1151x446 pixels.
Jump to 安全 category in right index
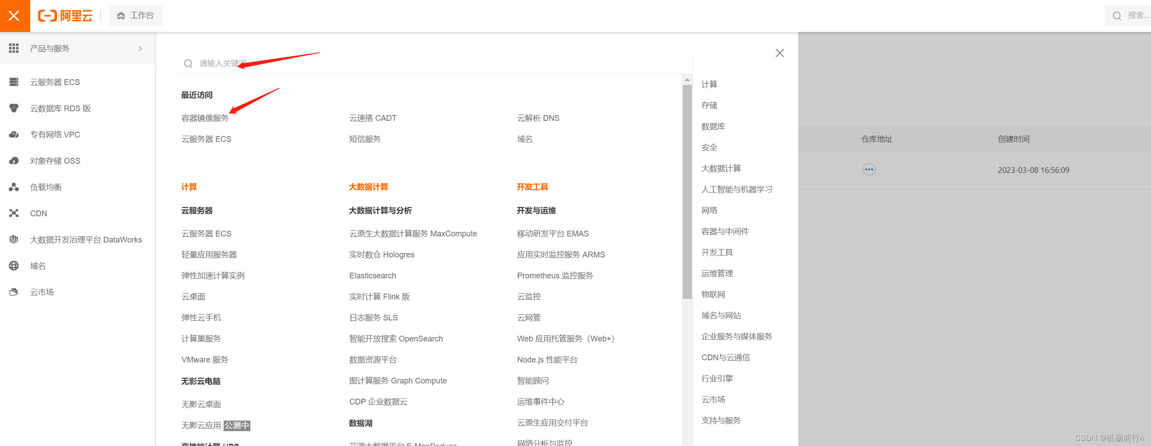click(x=709, y=147)
